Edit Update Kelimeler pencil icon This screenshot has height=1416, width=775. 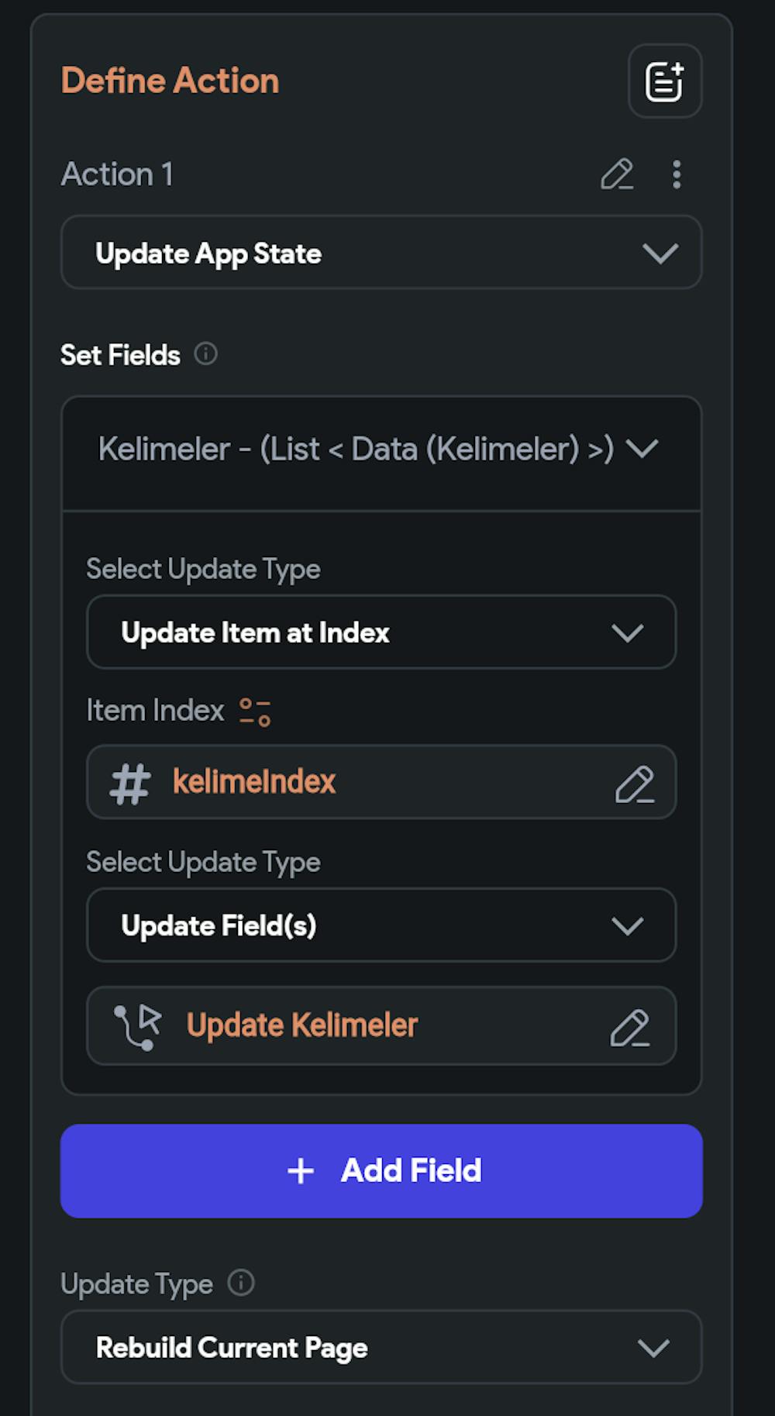pyautogui.click(x=630, y=1027)
